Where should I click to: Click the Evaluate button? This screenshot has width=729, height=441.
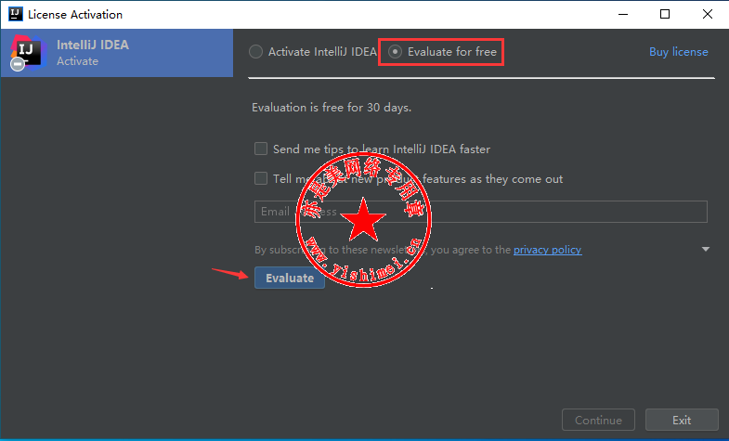click(290, 278)
